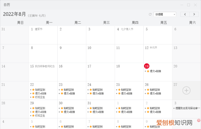The image size is (201, 129).
Task: Go to the previous month
Action: point(185,14)
